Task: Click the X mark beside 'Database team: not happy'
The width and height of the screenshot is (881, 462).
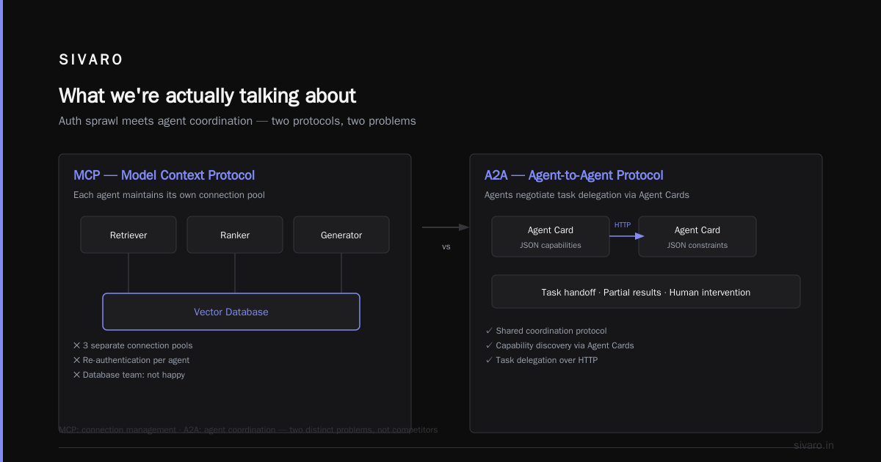Action: point(77,375)
